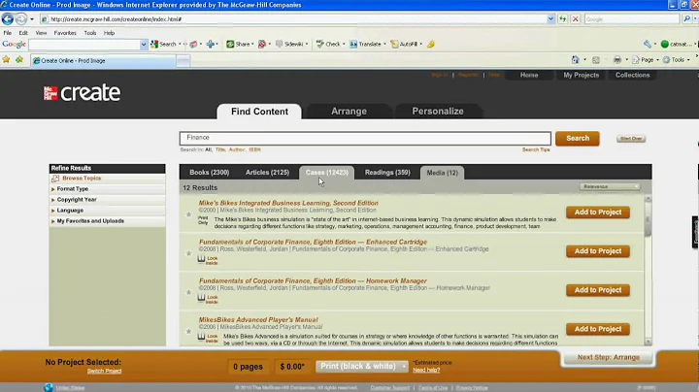Toggle favorite star for Enhanced Cartridge result
Screen dimensions: 699x392
point(188,253)
